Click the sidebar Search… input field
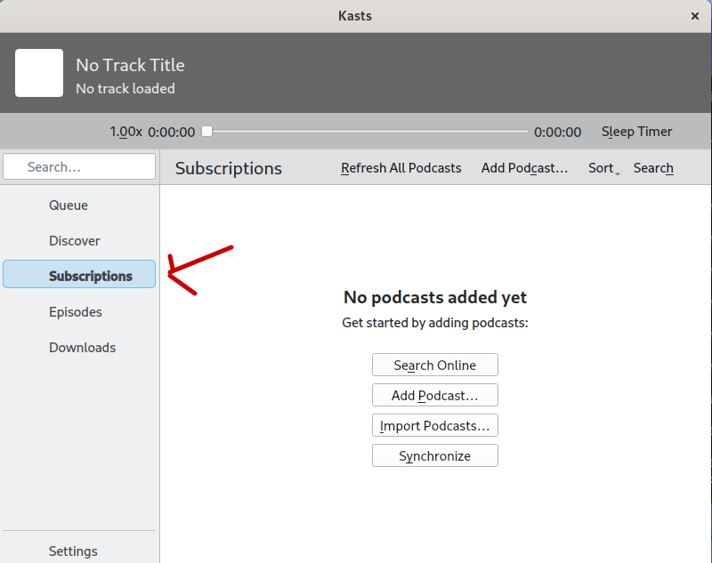This screenshot has height=563, width=712. pos(79,166)
